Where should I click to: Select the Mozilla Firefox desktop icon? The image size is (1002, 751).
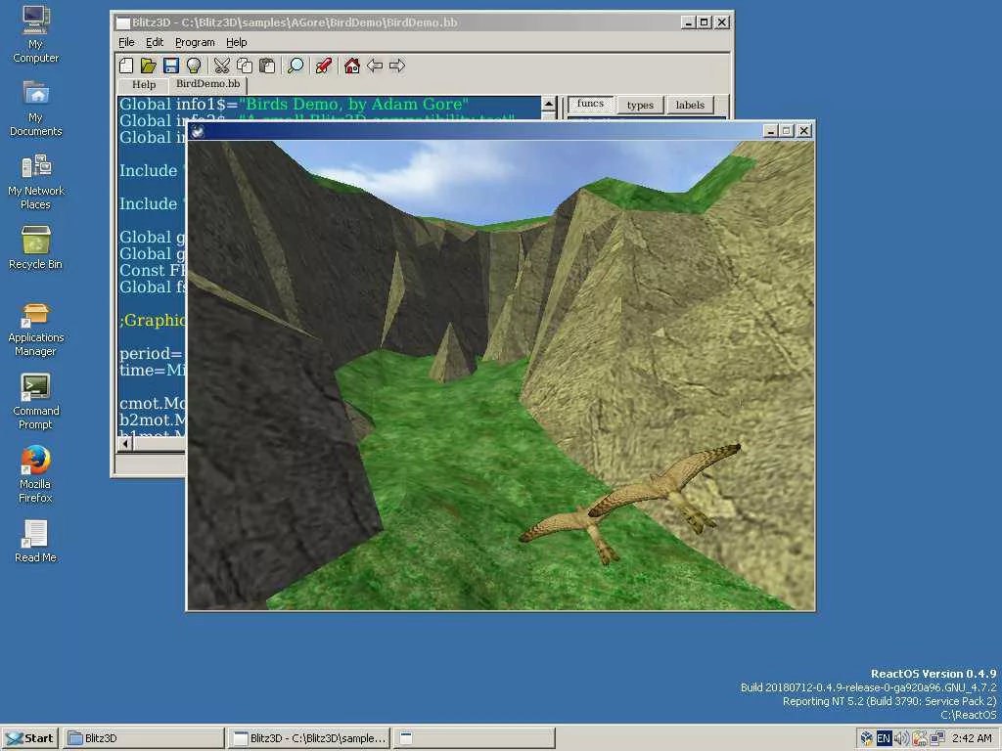coord(36,475)
